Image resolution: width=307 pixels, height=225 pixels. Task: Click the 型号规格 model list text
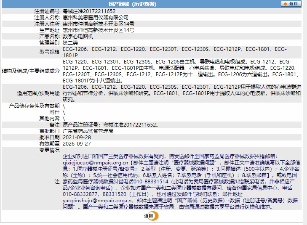[175, 52]
